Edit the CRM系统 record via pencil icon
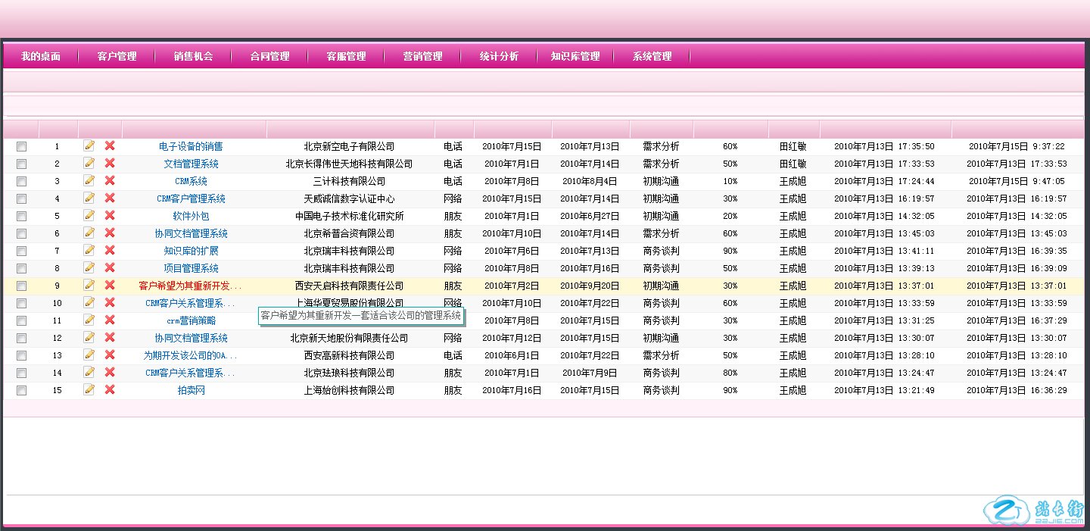 click(89, 180)
